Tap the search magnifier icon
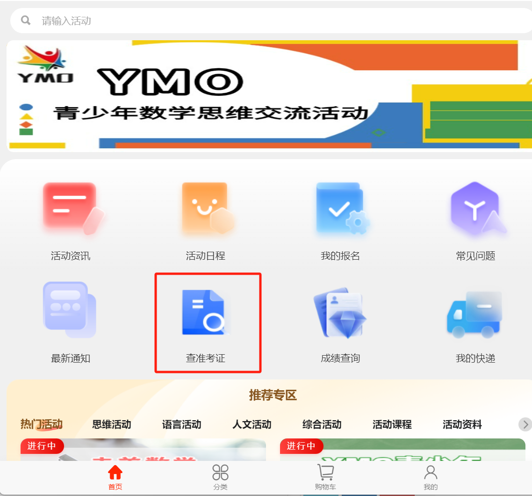The height and width of the screenshot is (496, 532). [25, 20]
